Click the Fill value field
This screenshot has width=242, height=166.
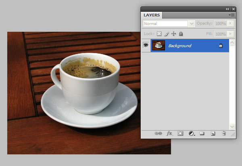click(x=221, y=34)
